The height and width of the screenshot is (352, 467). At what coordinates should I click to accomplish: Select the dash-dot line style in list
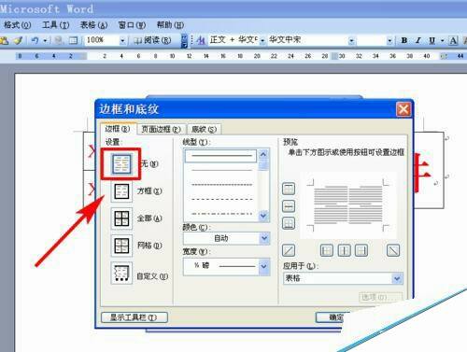point(221,214)
